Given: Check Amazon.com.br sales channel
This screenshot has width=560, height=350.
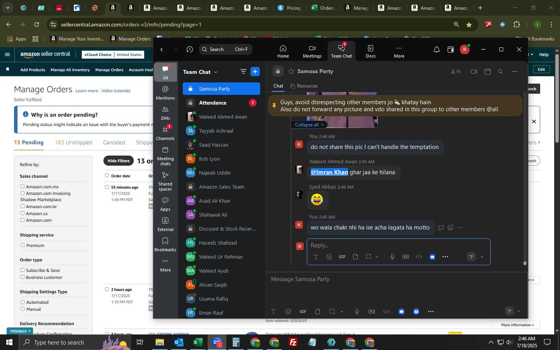Looking at the screenshot, I should [x=23, y=206].
